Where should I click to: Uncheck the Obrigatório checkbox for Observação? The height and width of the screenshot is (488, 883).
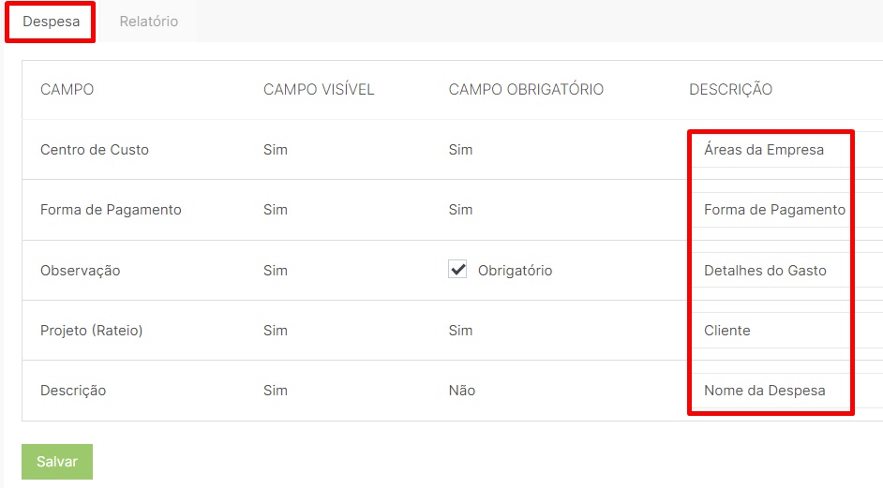[457, 269]
